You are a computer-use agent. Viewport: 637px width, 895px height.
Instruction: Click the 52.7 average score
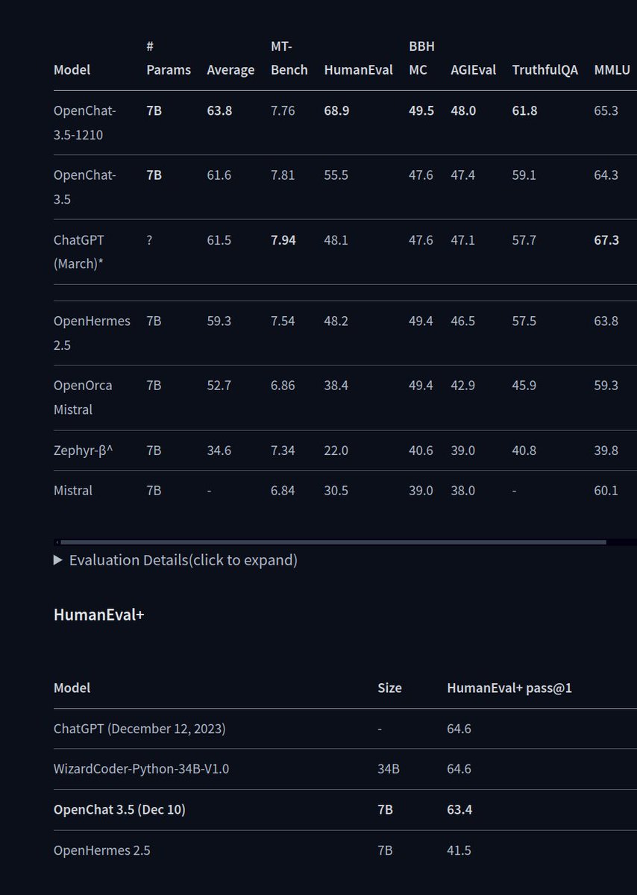coord(219,386)
